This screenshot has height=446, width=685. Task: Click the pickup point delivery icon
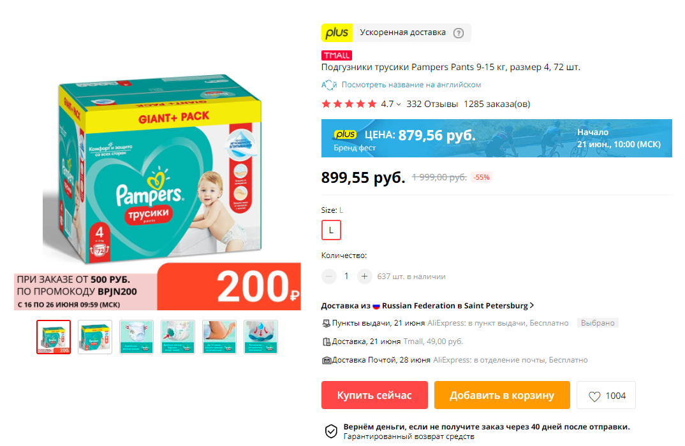point(326,324)
